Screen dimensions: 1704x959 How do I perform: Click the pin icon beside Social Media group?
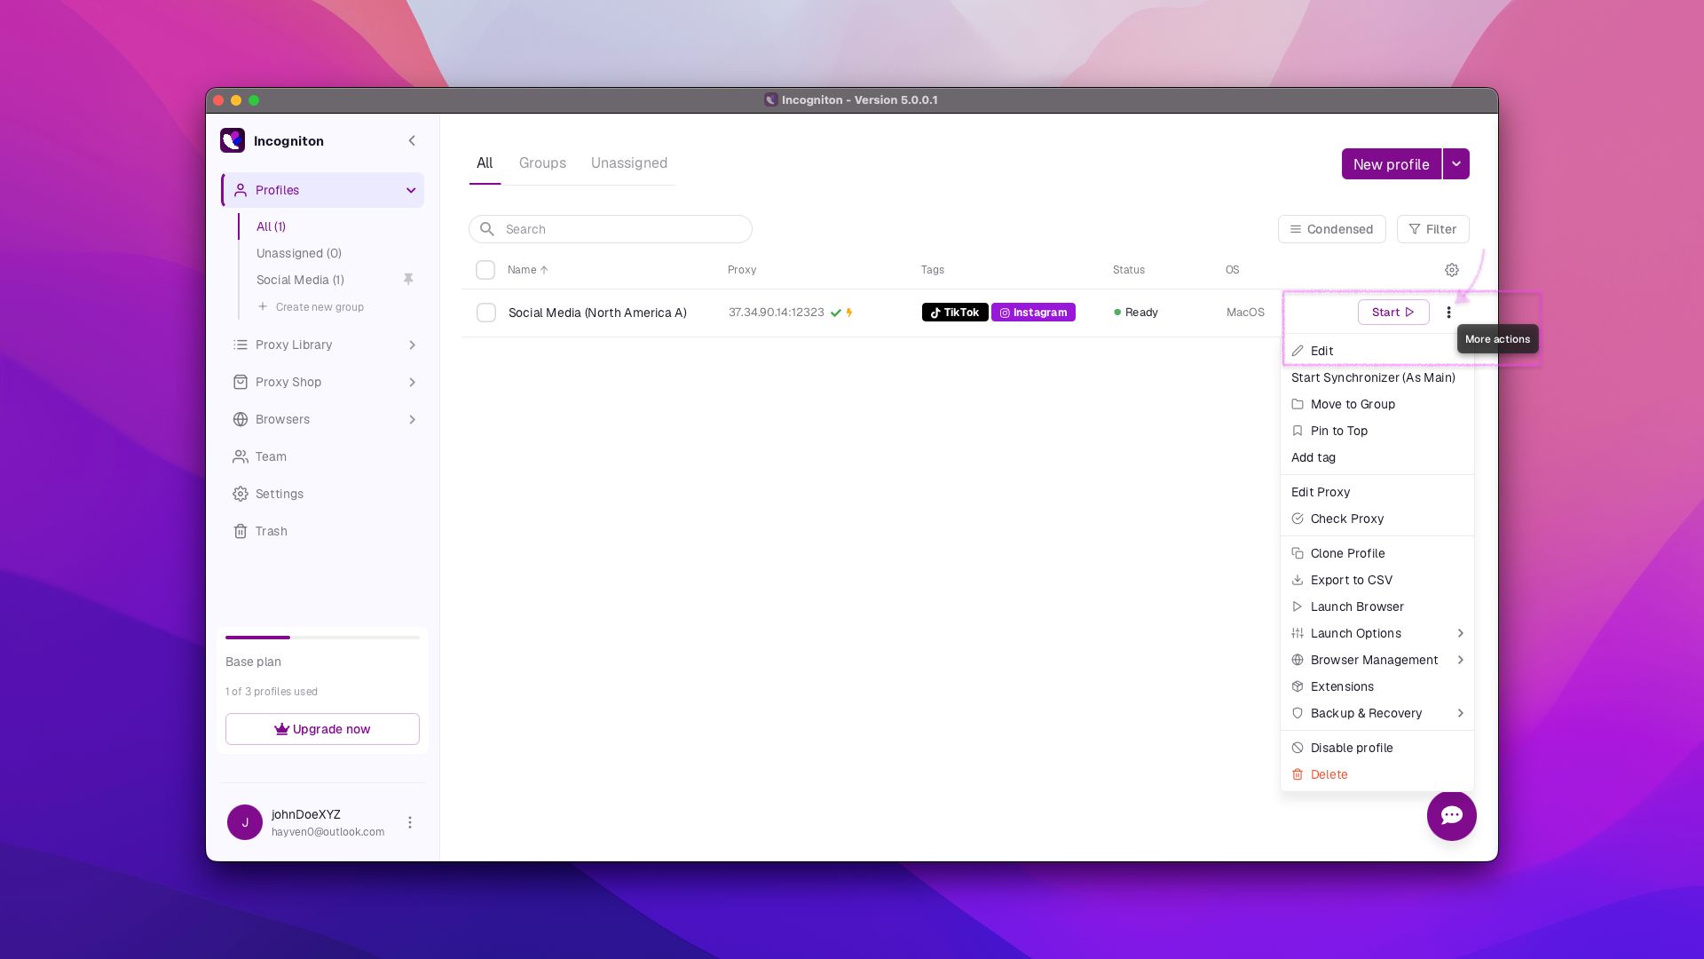coord(408,279)
